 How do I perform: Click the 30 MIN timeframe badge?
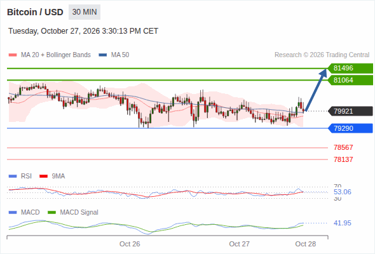coord(85,12)
